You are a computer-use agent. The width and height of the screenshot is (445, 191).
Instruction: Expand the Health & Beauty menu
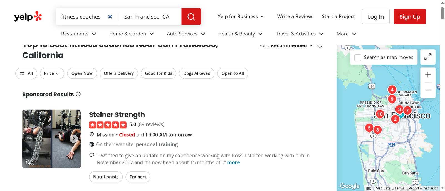[240, 34]
